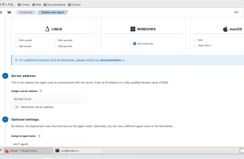Select DEB amd64 radio option
This screenshot has height=159, width=244.
pos(16,46)
